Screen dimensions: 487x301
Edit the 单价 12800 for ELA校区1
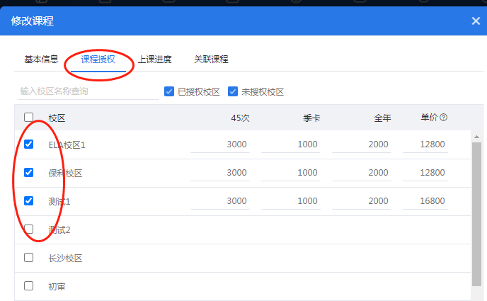coord(425,144)
